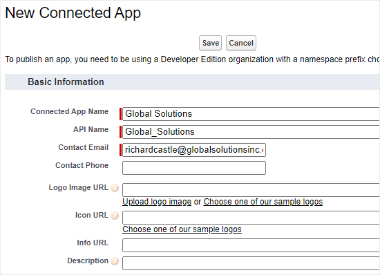Click the empty Contact Phone field
380x275 pixels.
(194, 168)
